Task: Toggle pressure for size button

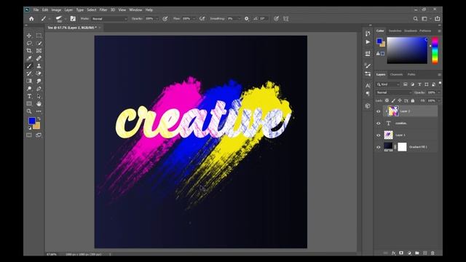Action: pos(276,19)
